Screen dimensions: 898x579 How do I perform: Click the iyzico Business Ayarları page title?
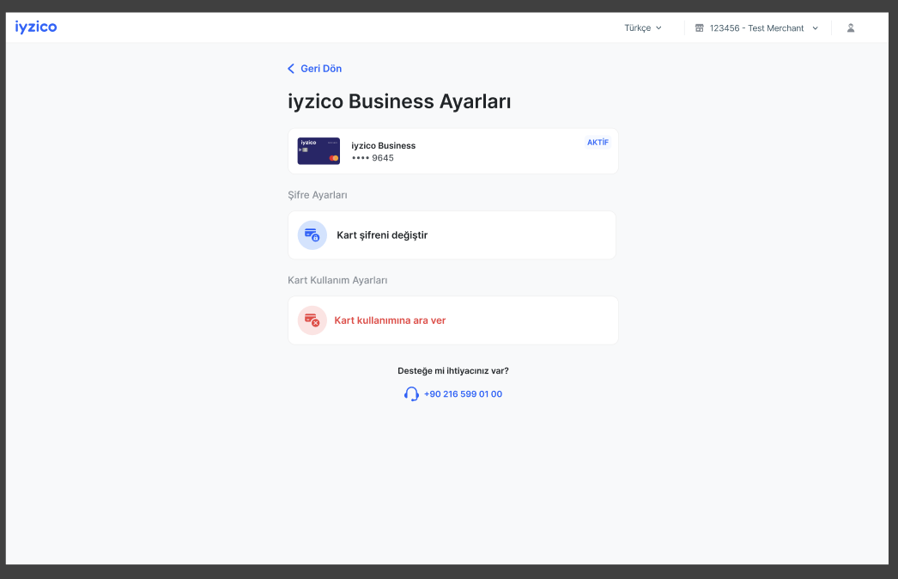[x=399, y=101]
